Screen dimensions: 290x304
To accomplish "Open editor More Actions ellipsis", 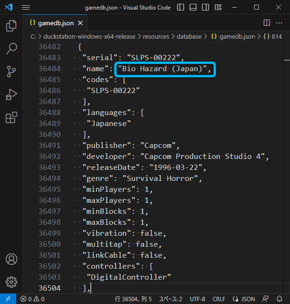I will click(x=279, y=23).
